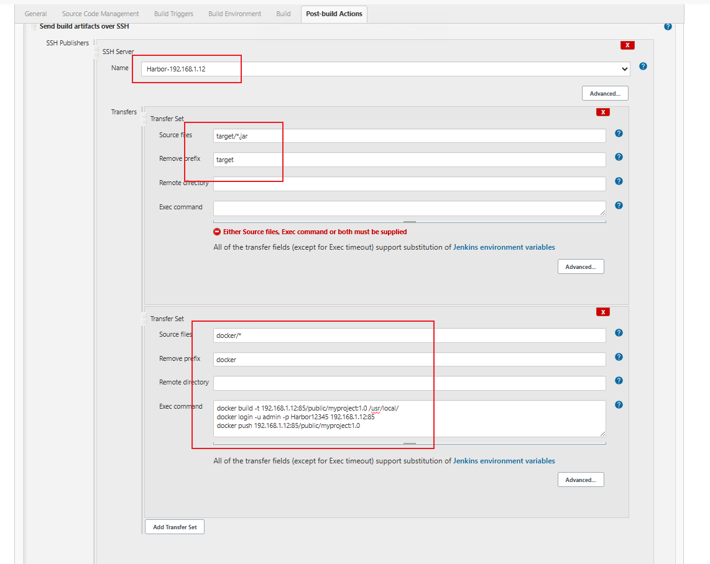This screenshot has height=564, width=710.
Task: Open Jenkins environment variables link in second set
Action: [x=504, y=461]
